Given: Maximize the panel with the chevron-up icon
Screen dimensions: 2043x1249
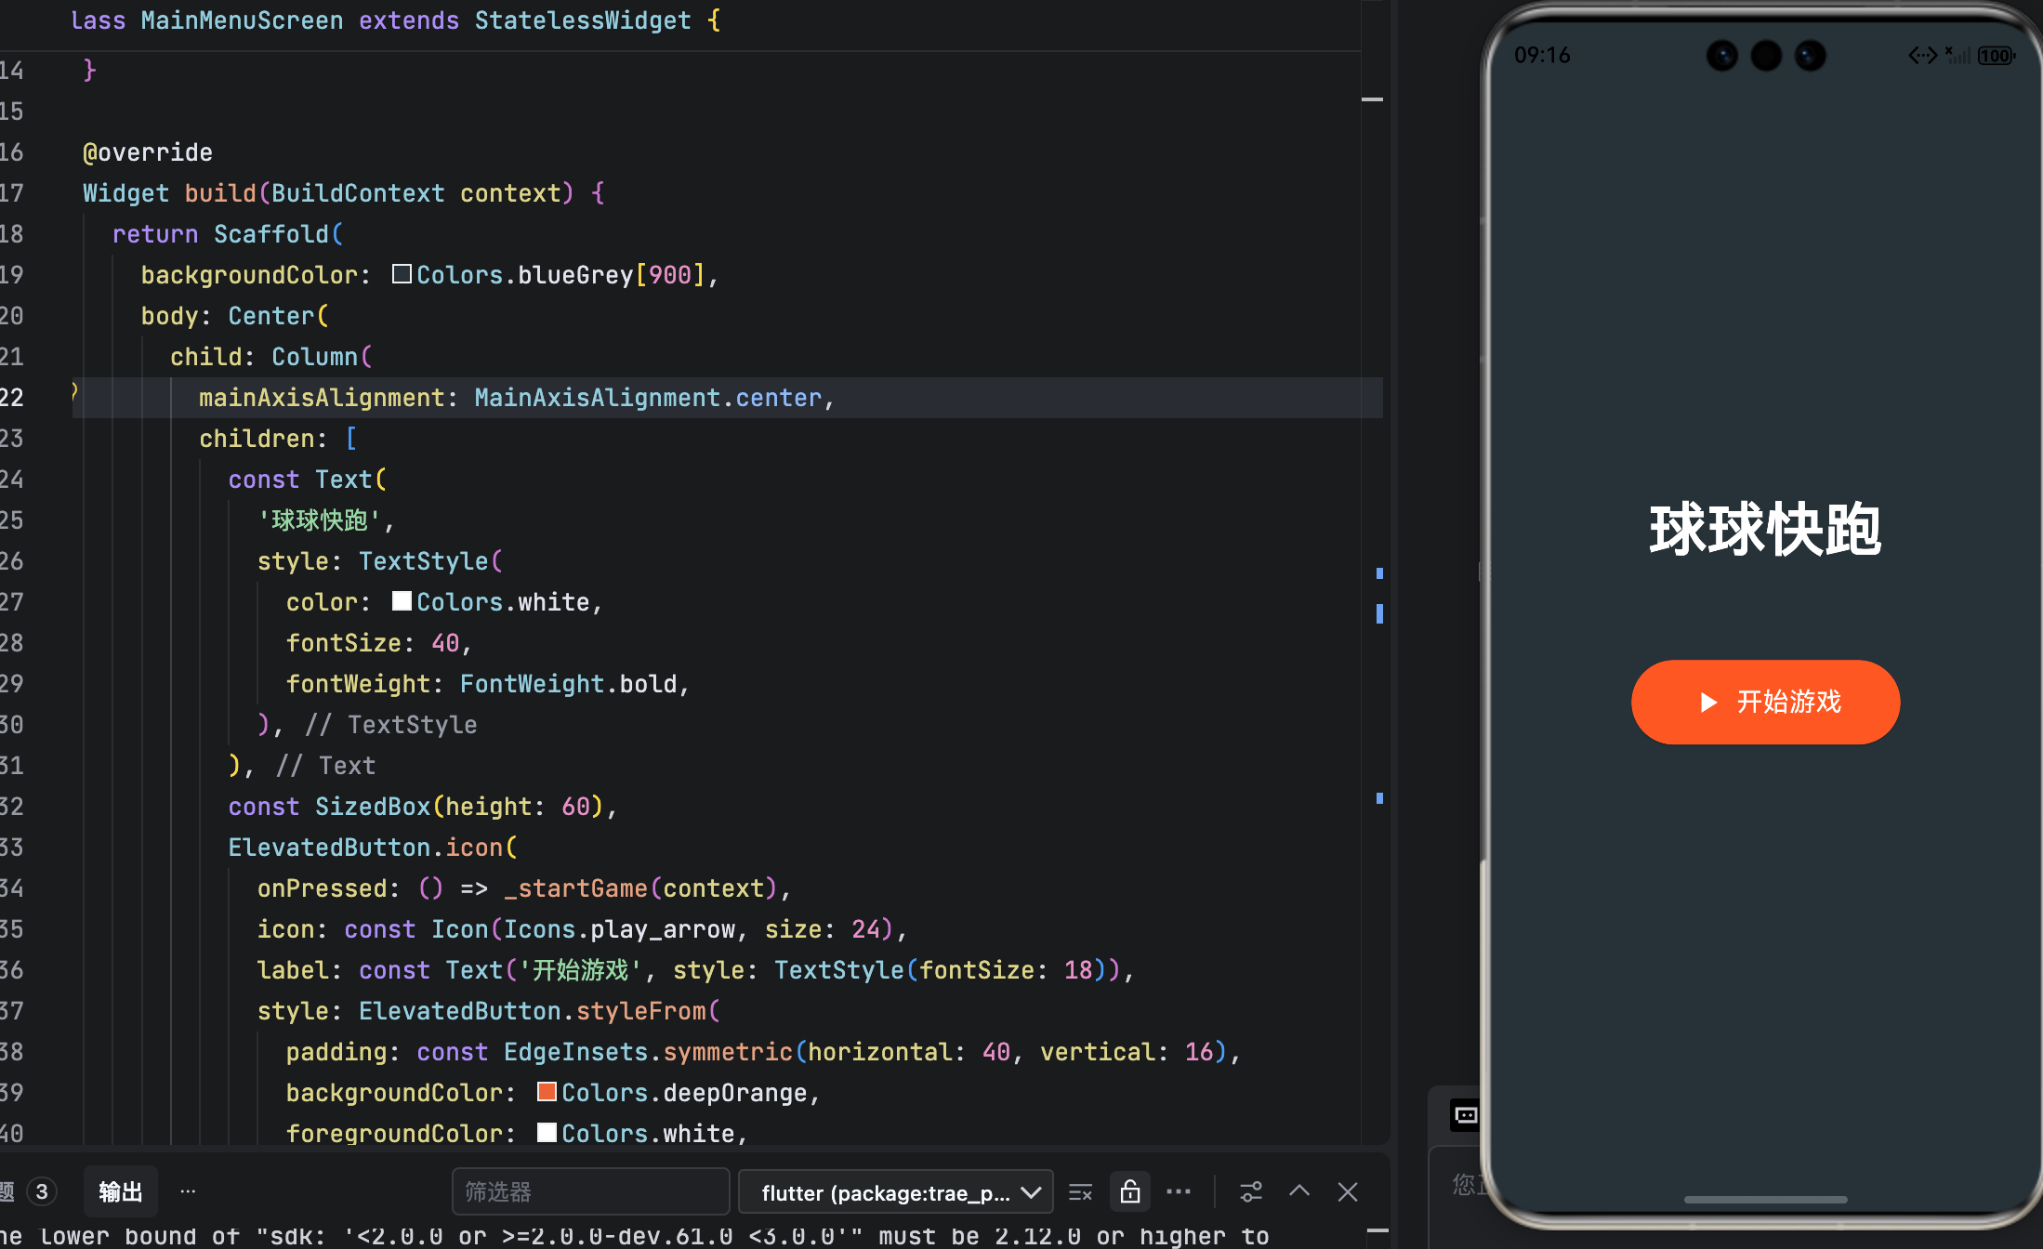Looking at the screenshot, I should click(1299, 1191).
